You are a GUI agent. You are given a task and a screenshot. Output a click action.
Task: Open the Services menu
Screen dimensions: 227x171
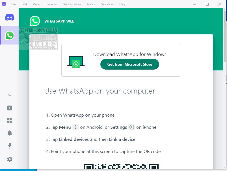[51, 4]
